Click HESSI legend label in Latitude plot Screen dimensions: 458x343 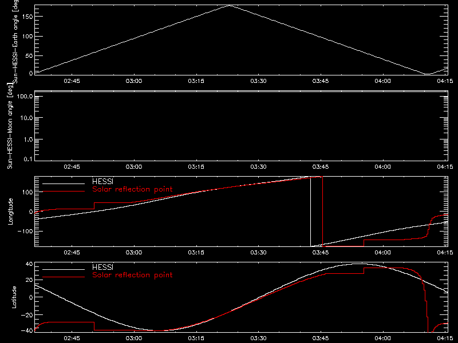[x=103, y=267]
